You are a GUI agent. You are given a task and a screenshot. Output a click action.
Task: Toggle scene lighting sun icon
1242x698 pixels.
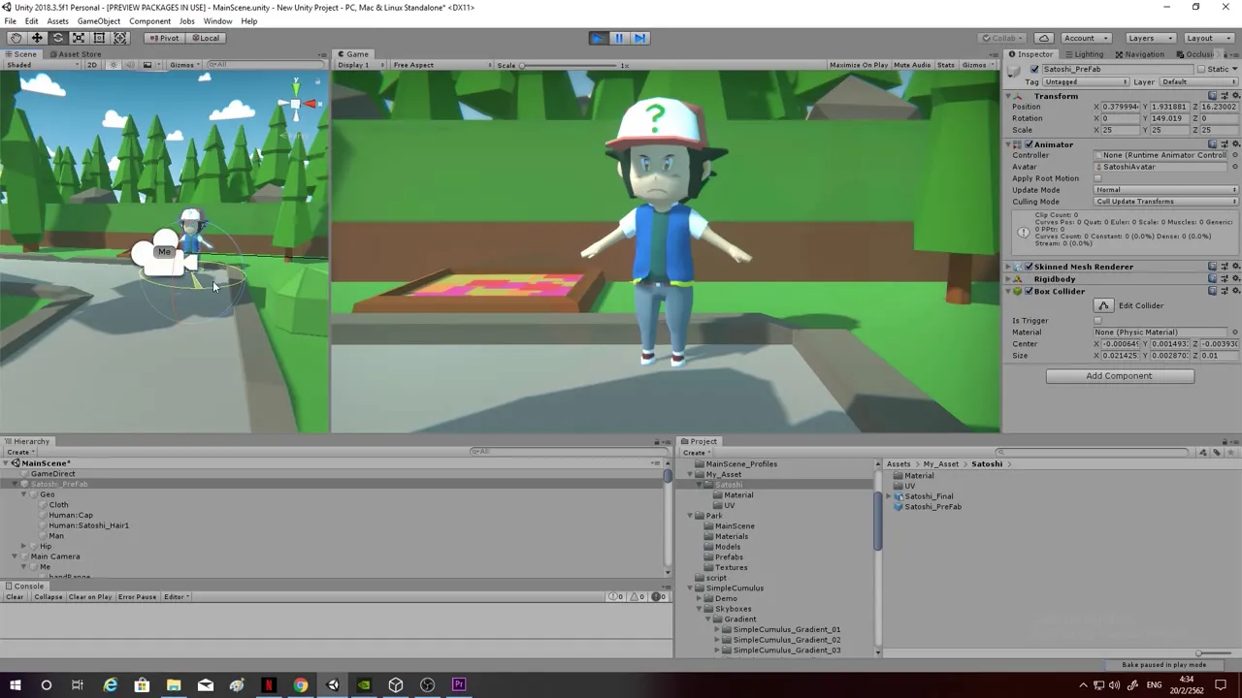(x=113, y=65)
